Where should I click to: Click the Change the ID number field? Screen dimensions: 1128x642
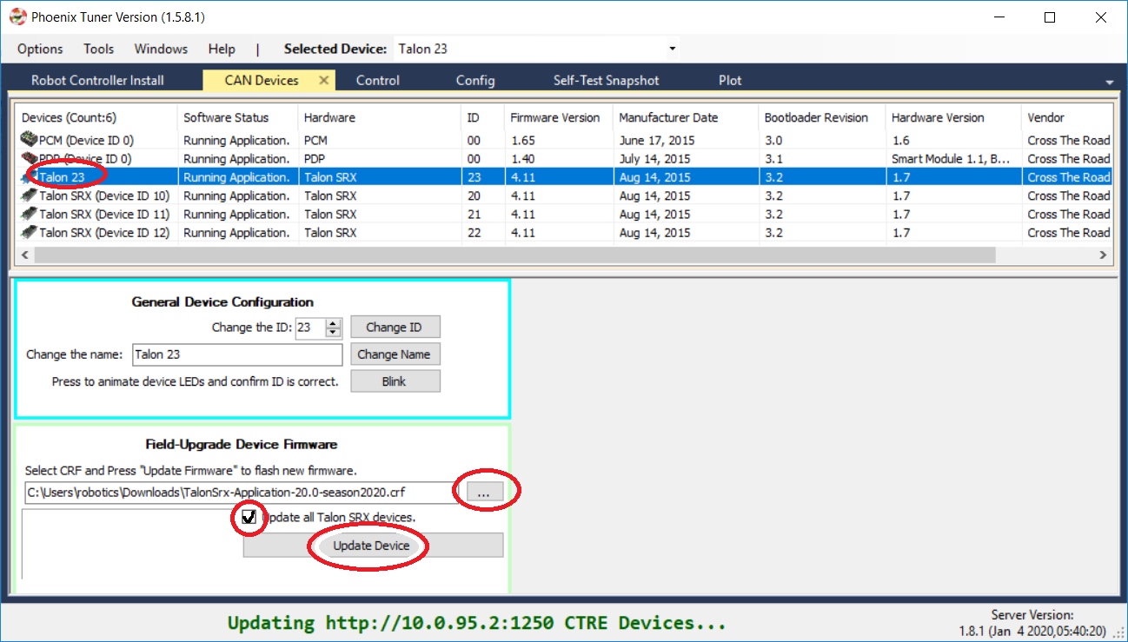310,328
